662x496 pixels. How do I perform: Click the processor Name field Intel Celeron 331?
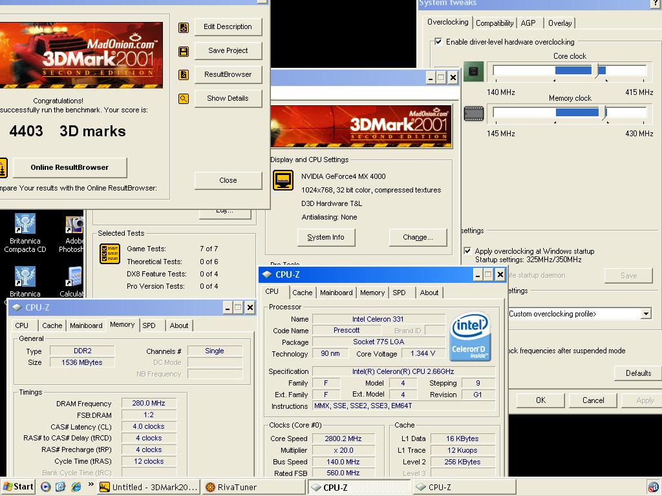click(x=378, y=319)
